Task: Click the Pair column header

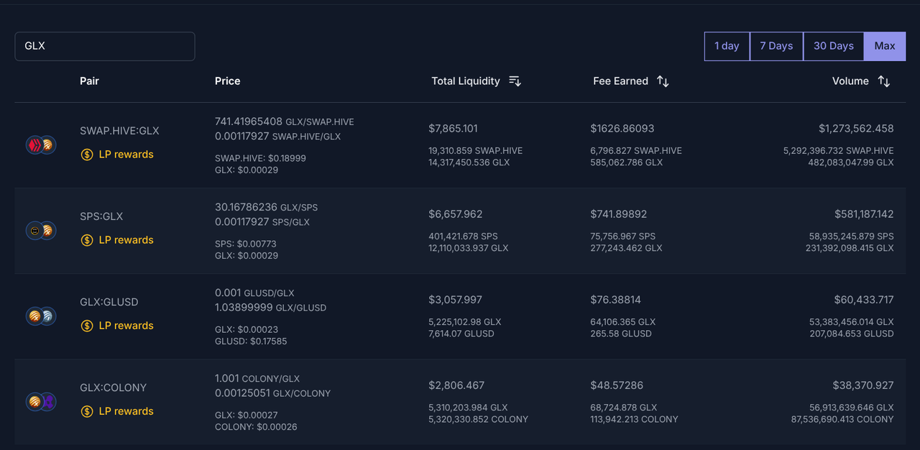Action: (89, 81)
